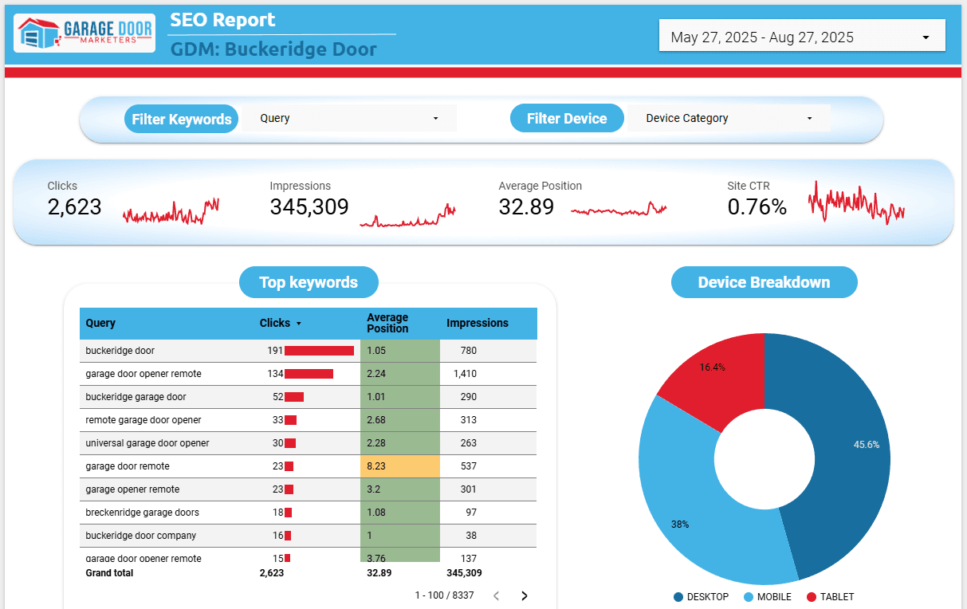This screenshot has height=609, width=967.
Task: Click the previous page pagination arrow
Action: point(496,595)
